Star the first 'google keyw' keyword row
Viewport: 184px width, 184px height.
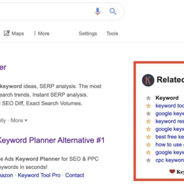pyautogui.click(x=148, y=114)
